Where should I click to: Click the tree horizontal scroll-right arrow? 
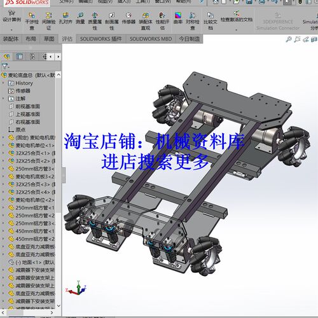click(x=52, y=312)
